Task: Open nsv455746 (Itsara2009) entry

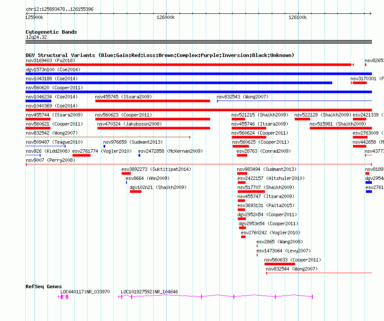Action: [x=260, y=124]
